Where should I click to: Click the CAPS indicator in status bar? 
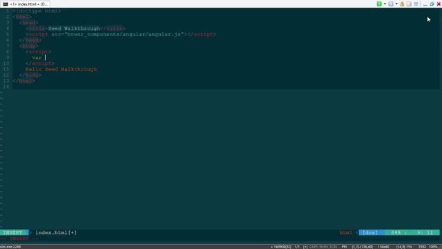[314, 247]
